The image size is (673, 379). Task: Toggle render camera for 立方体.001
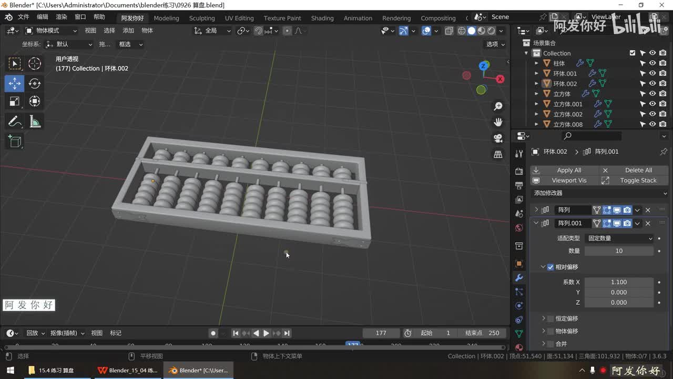click(x=662, y=104)
